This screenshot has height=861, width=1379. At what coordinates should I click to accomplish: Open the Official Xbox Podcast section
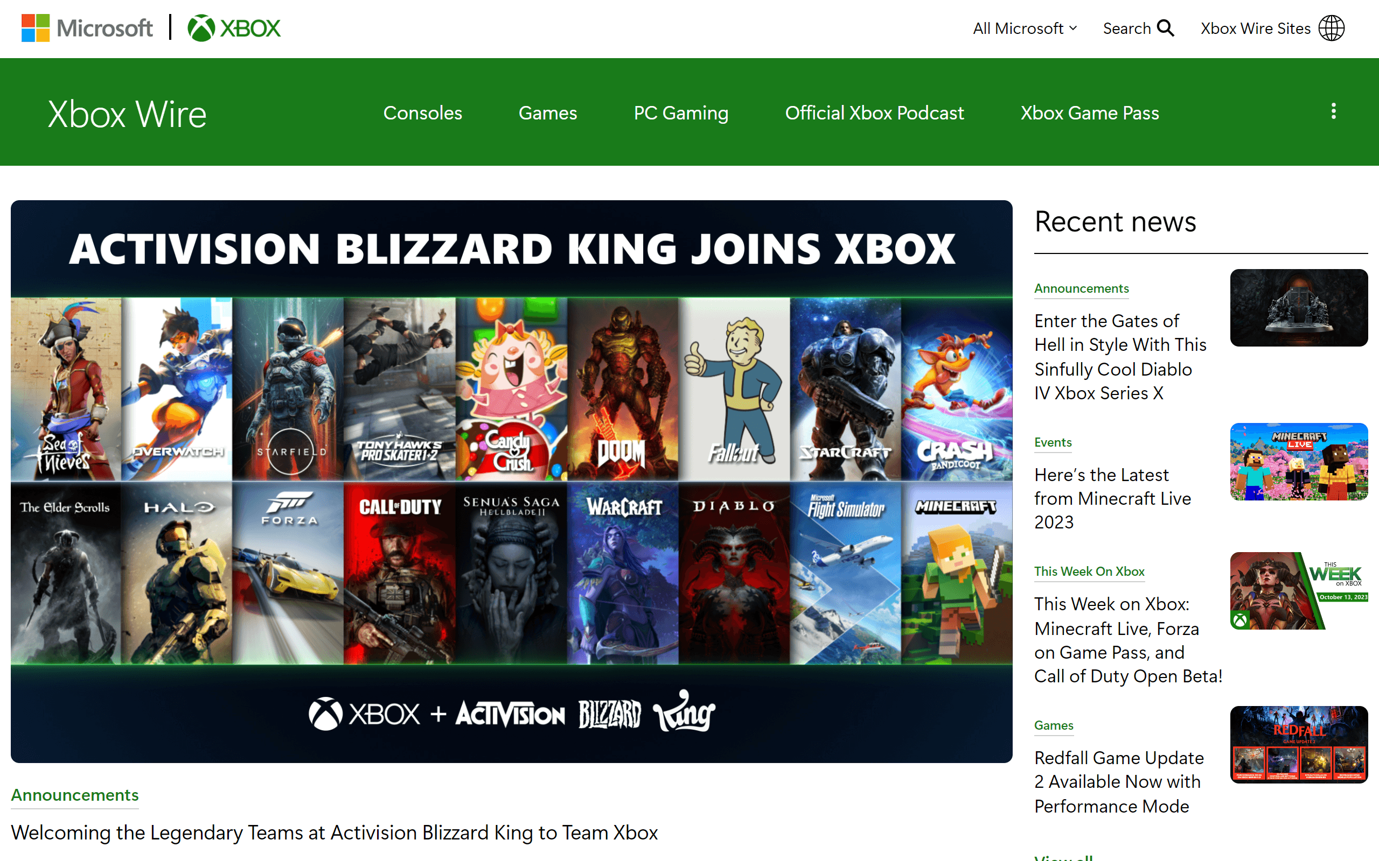pos(874,113)
